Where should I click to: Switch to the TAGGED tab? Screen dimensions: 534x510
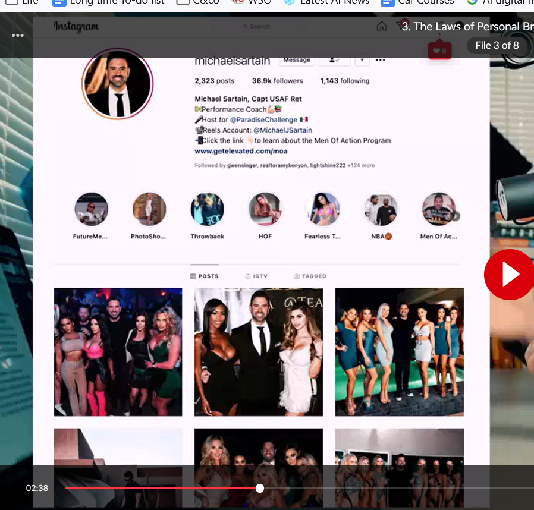[x=310, y=276]
